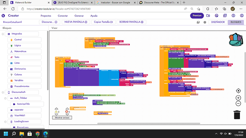
Task: Go to next error arrow down
Action: [67, 114]
